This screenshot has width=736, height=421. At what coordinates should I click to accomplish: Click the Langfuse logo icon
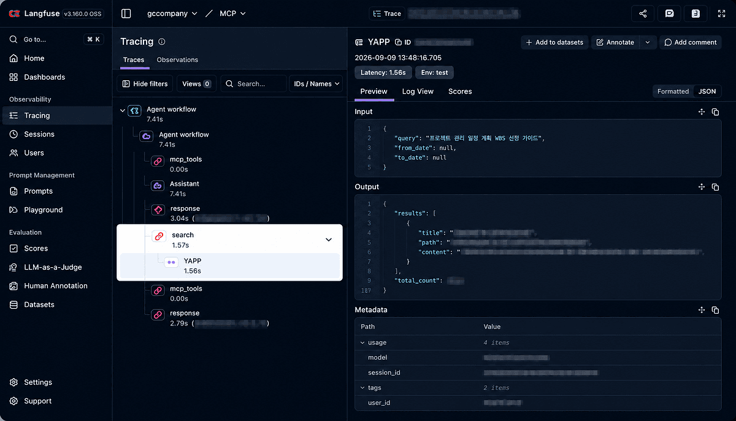pyautogui.click(x=14, y=13)
